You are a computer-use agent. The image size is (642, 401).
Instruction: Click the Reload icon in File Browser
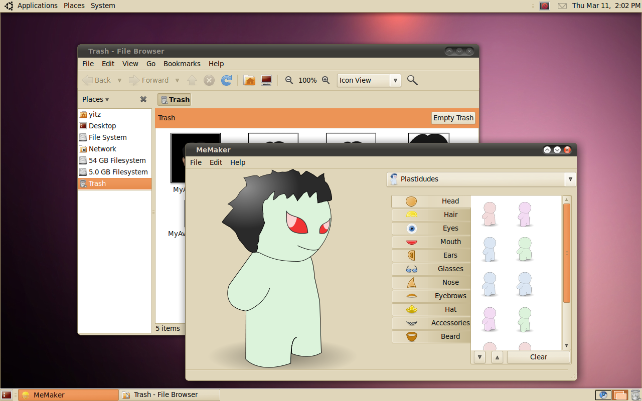coord(227,80)
